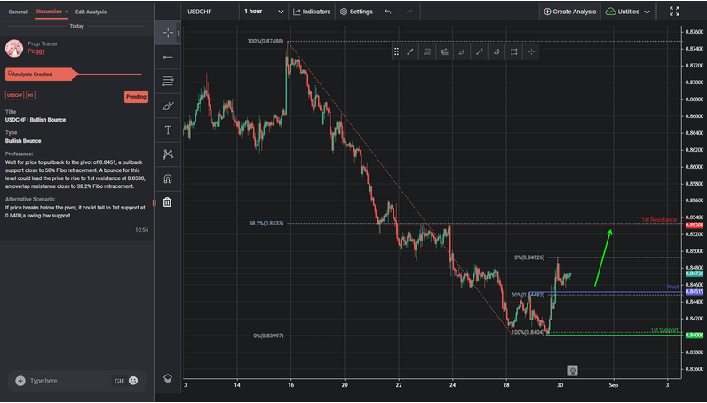Grab the floating toolbar drag handle
The width and height of the screenshot is (707, 403).
point(396,51)
